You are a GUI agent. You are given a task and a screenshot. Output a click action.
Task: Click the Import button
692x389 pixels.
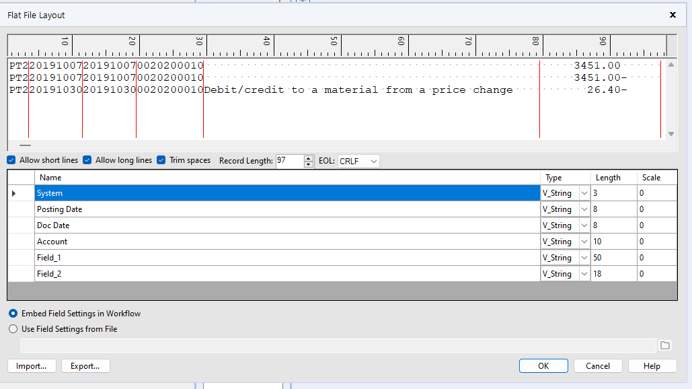(31, 365)
